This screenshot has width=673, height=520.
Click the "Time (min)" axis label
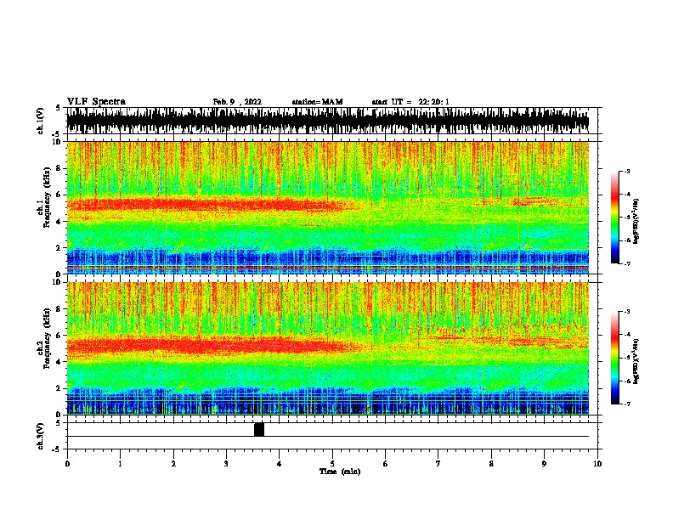click(x=340, y=472)
